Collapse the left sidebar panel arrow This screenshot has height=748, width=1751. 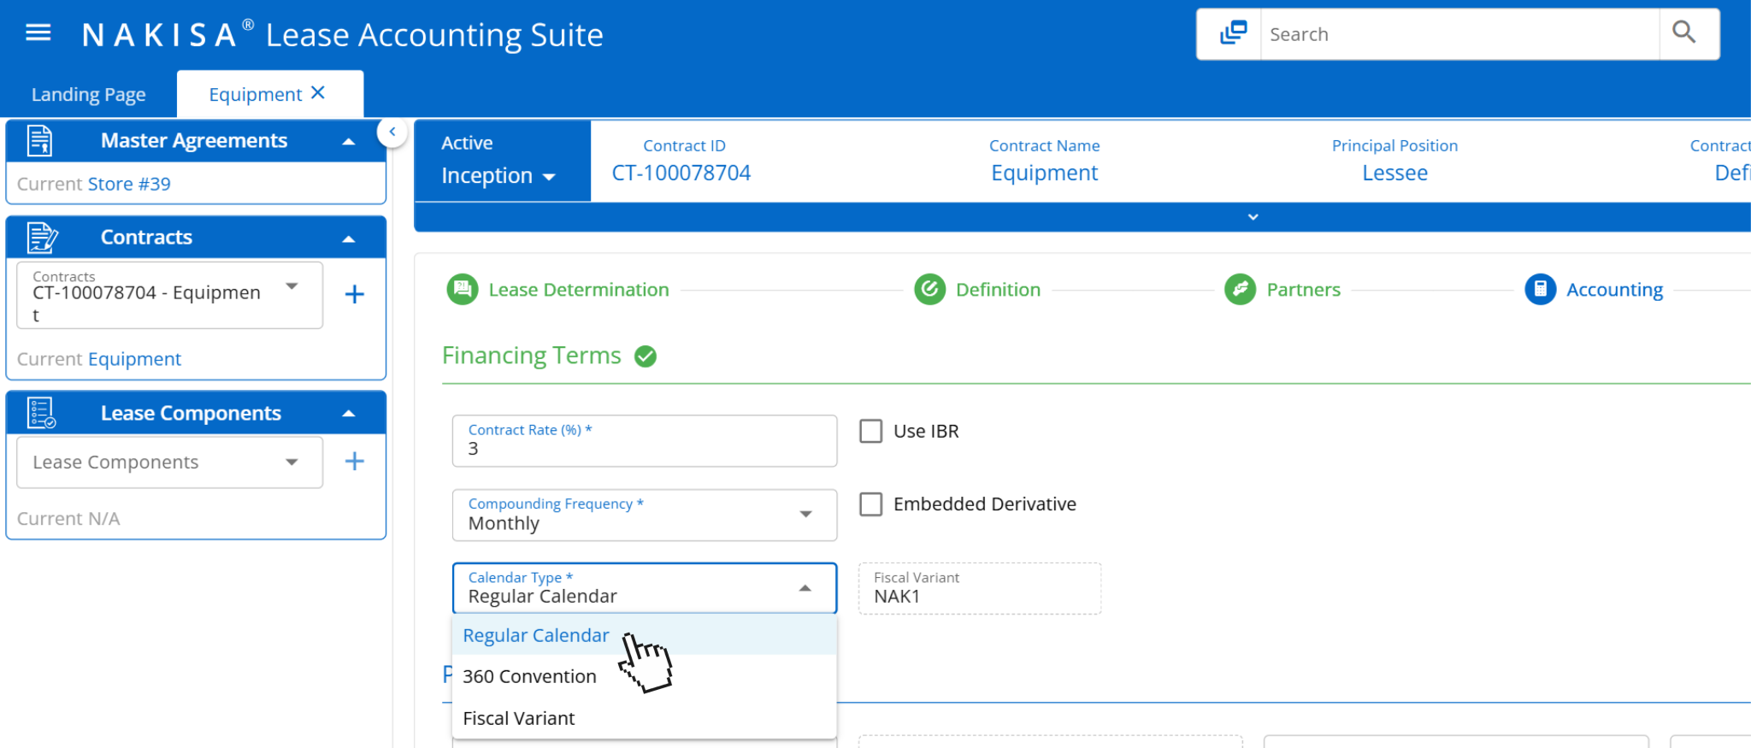pos(392,133)
